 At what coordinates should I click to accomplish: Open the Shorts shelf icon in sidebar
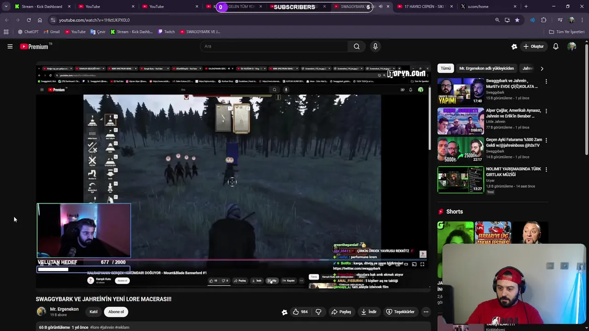coord(441,211)
